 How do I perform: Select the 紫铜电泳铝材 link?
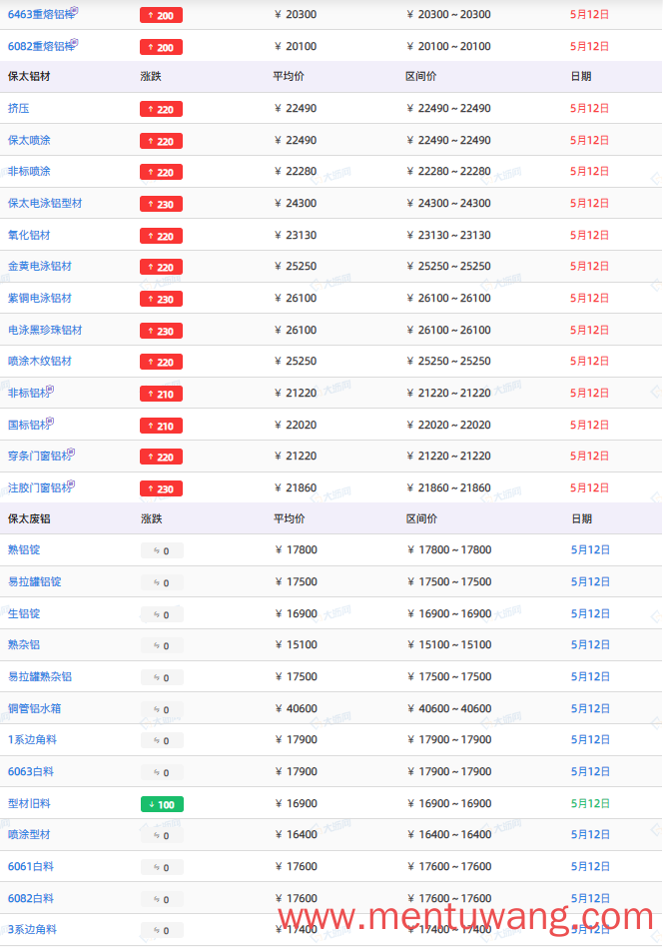click(x=39, y=299)
